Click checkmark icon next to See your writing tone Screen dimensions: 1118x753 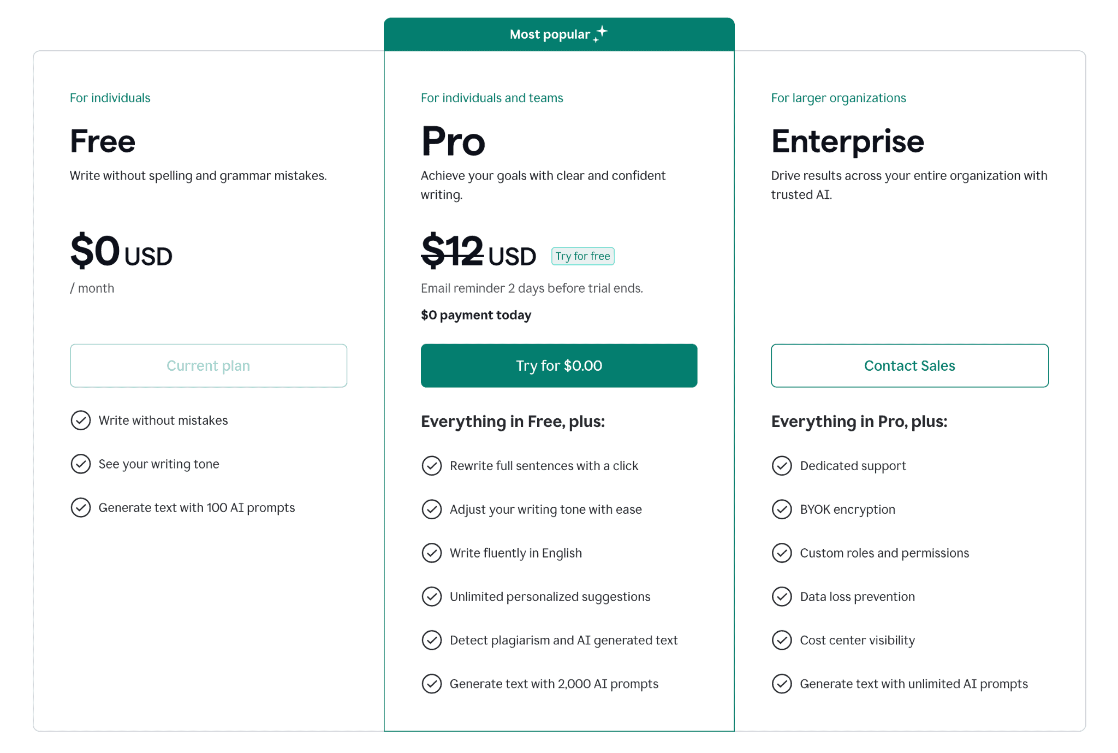point(81,464)
